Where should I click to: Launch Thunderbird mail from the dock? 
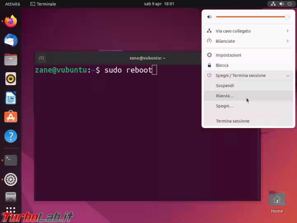(11, 40)
